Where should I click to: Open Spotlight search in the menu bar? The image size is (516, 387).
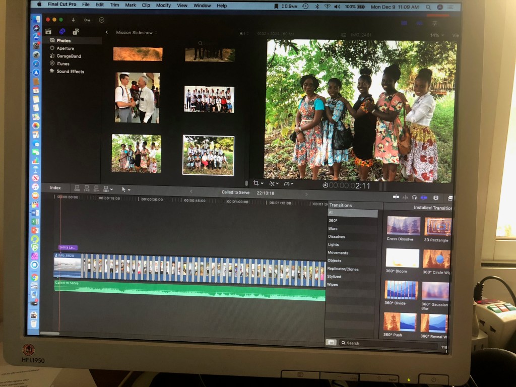pos(428,7)
